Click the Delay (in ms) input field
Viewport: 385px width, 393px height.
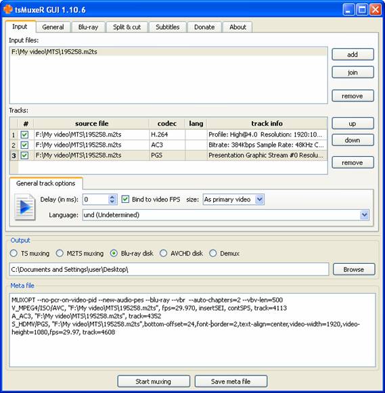(x=95, y=200)
